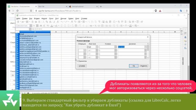Open the first row value combo arrow

[x=145, y=47]
